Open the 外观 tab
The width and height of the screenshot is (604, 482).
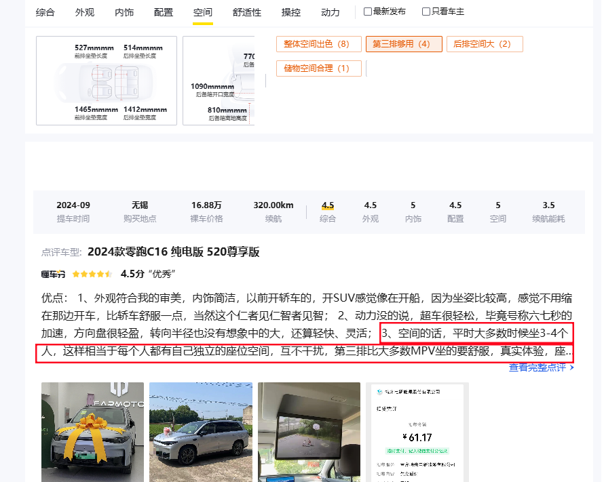85,12
